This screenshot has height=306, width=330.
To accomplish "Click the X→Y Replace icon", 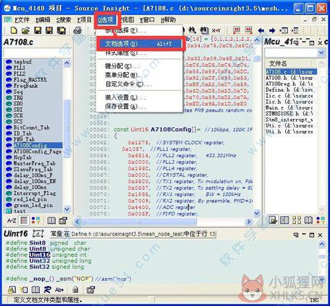I will (x=216, y=30).
